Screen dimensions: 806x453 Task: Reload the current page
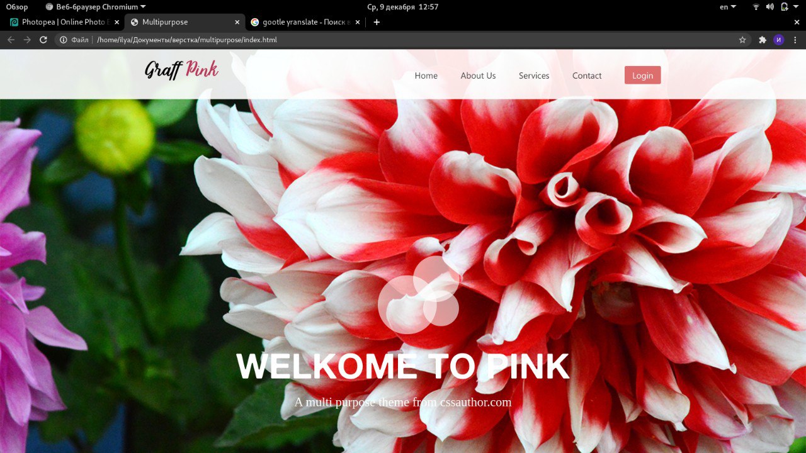pos(43,40)
